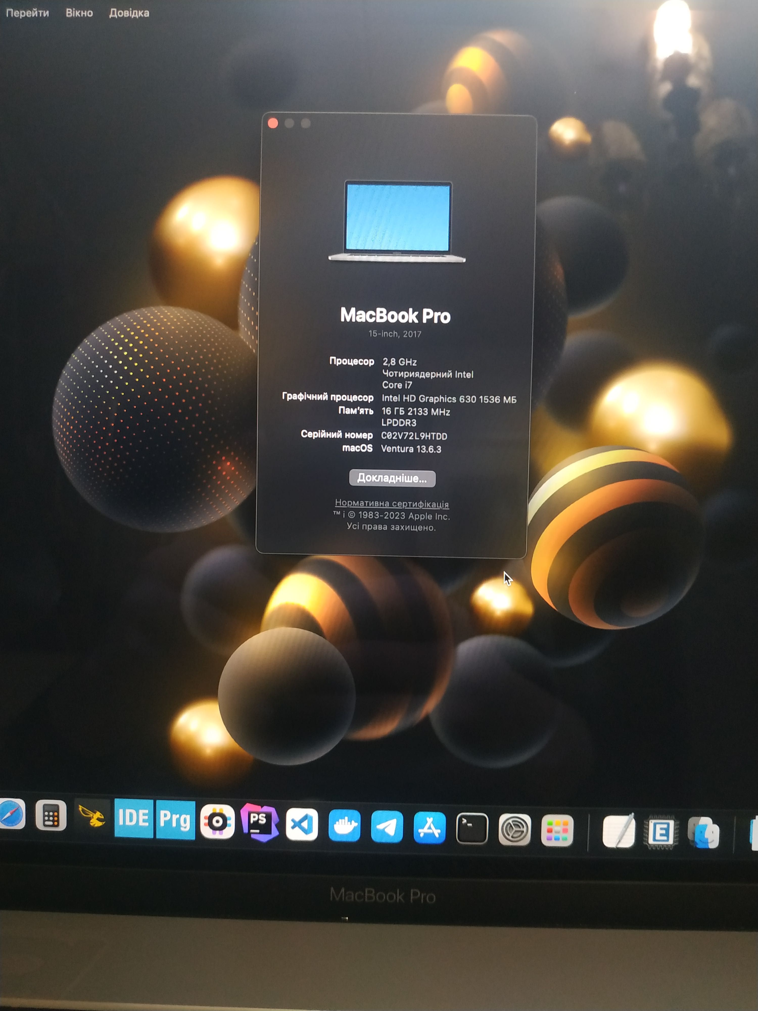Click the Процесор label
The height and width of the screenshot is (1011, 758).
pyautogui.click(x=352, y=361)
